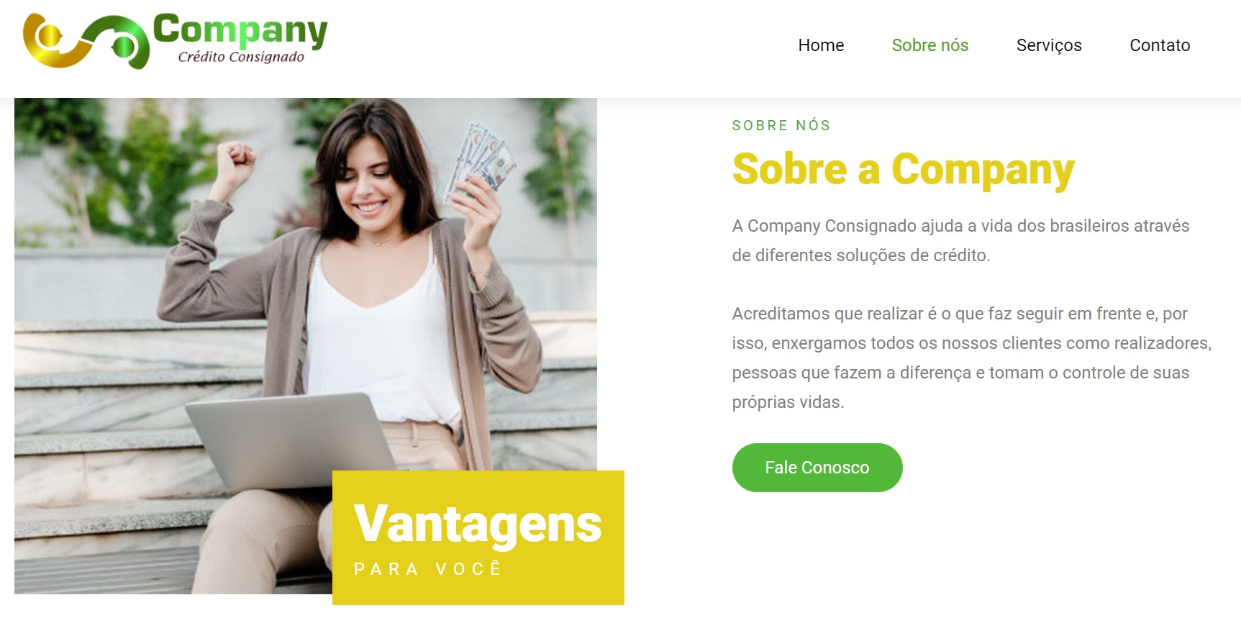Click the green Fale Conosco button
Viewport: 1241px width, 636px height.
[817, 468]
